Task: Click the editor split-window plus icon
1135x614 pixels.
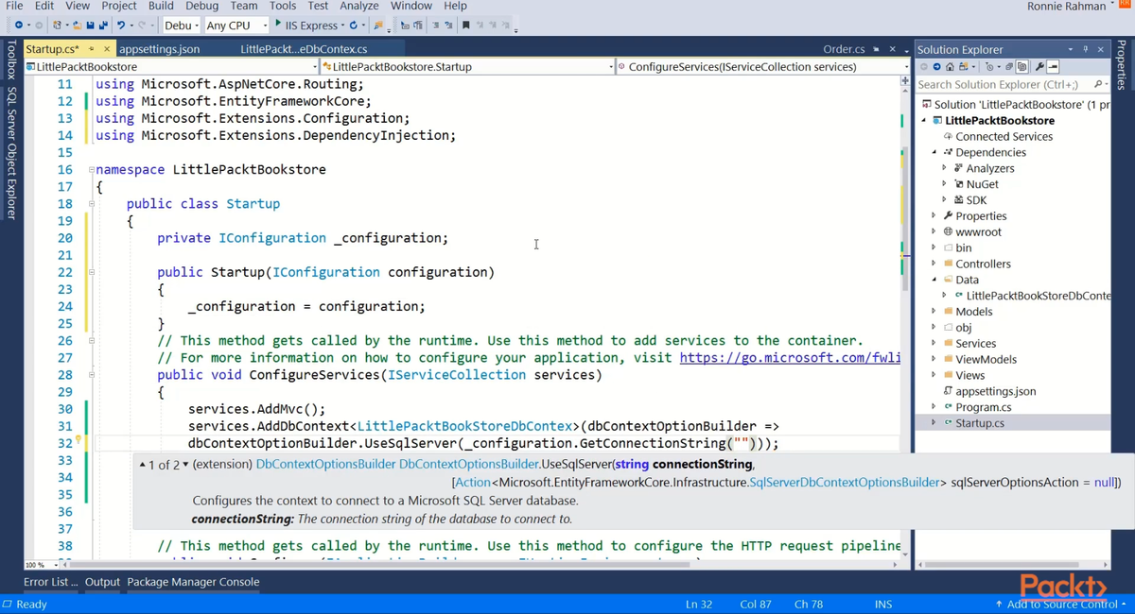Action: point(905,81)
